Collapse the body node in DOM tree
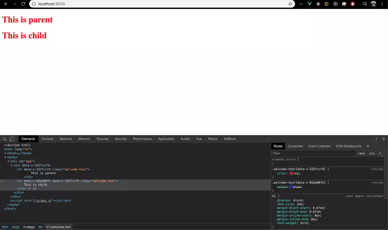 point(5,157)
